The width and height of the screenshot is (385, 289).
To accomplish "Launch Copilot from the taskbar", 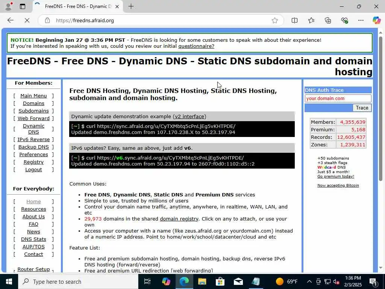I will (166, 281).
